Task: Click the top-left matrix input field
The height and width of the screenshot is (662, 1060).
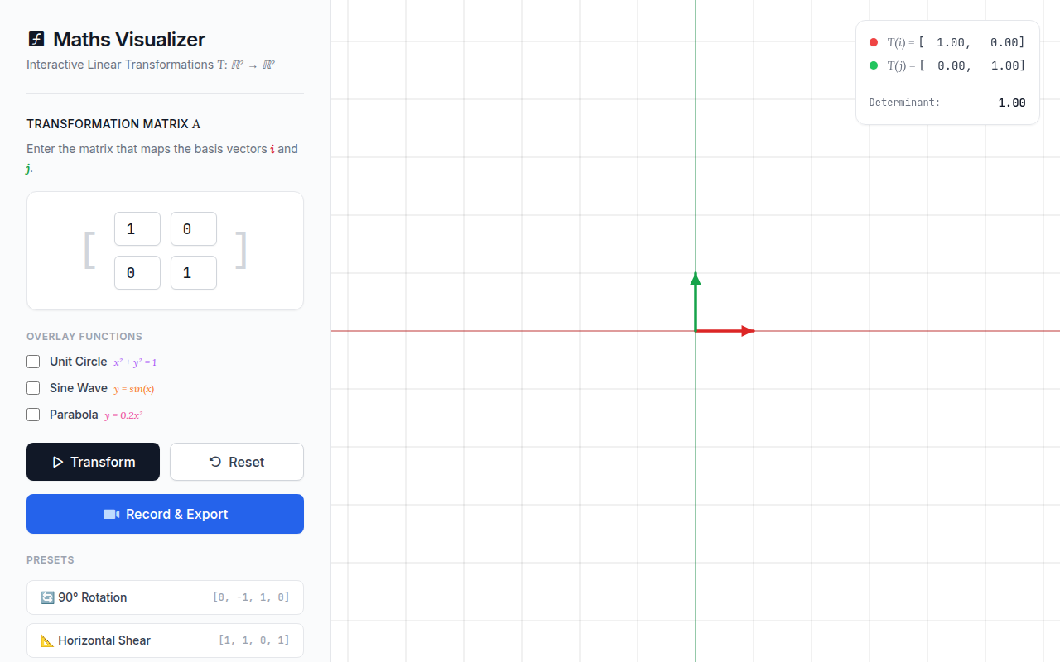Action: 137,229
